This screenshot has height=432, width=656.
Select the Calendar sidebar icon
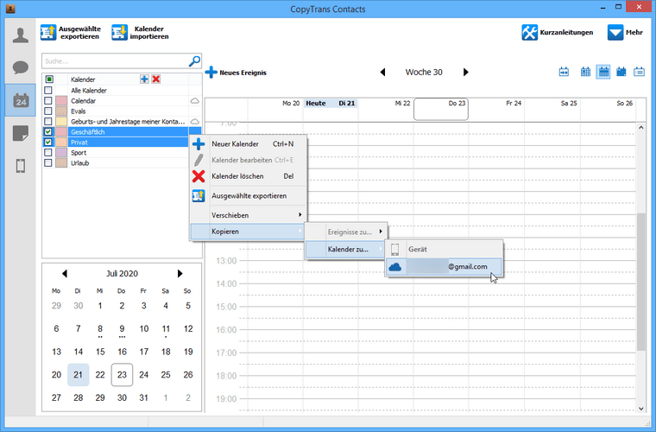coord(21,100)
